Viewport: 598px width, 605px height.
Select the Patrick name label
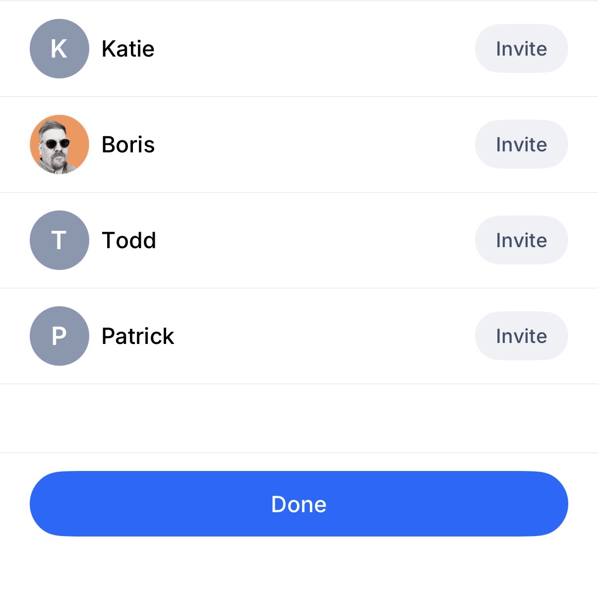tap(138, 336)
